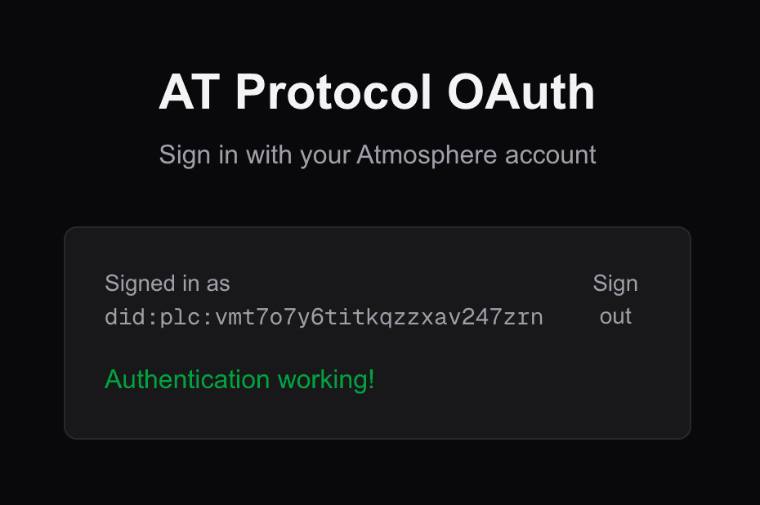Click the AT Protocol OAuth heading

coord(377,92)
